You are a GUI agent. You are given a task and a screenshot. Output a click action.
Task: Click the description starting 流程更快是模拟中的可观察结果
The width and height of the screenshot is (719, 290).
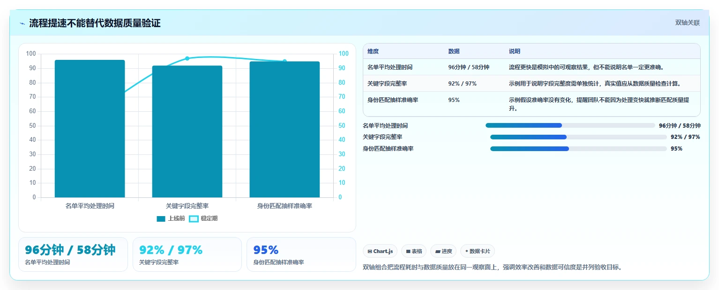click(586, 67)
